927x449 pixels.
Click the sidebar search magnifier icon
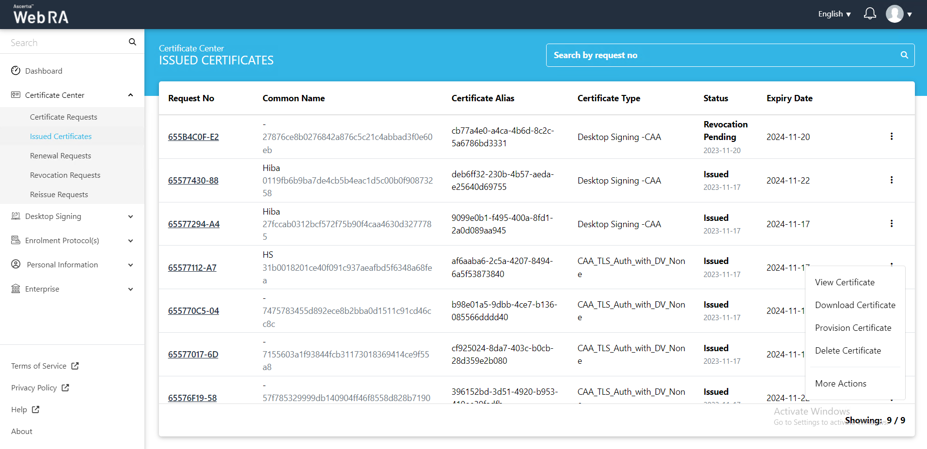click(x=132, y=42)
